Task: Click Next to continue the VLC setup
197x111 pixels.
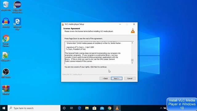Action: pyautogui.click(x=117, y=78)
